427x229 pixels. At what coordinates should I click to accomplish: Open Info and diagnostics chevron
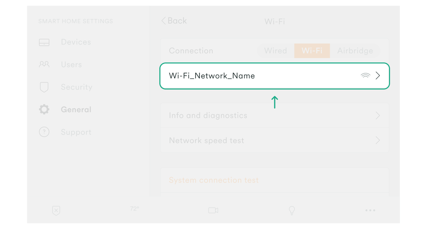click(x=378, y=116)
